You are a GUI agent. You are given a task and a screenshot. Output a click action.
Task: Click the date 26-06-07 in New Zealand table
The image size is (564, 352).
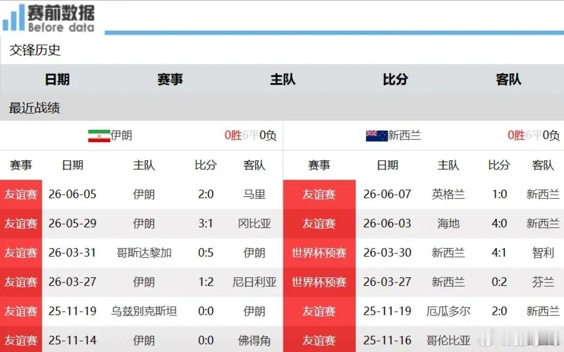point(387,194)
